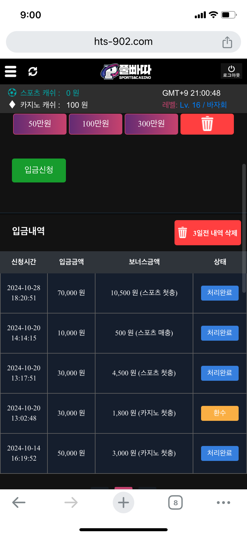
Task: Tap the site logo in header
Action: click(126, 71)
